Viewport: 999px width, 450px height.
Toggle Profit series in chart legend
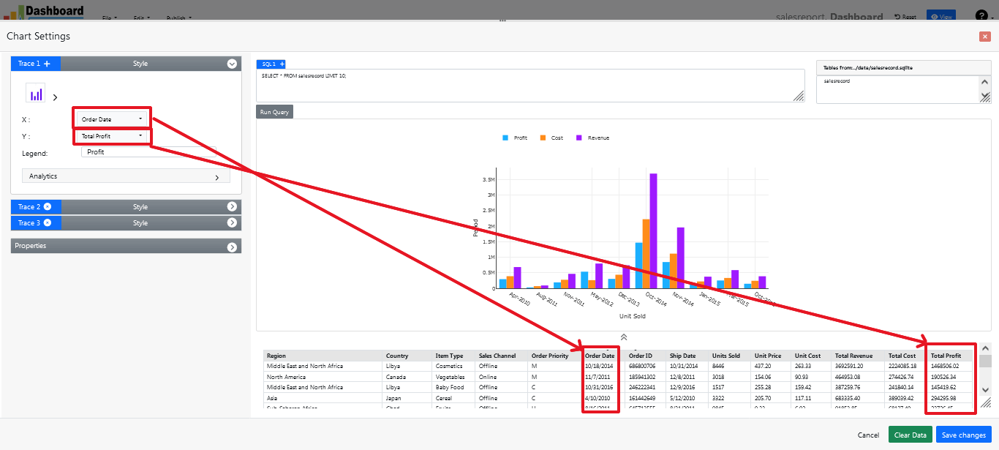(x=516, y=138)
